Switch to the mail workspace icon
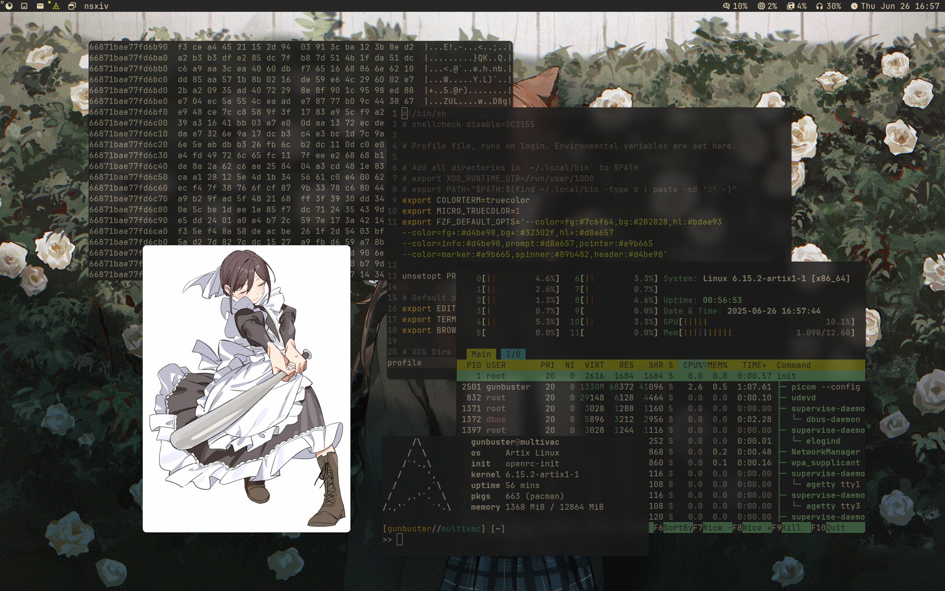This screenshot has height=591, width=945. coord(40,6)
